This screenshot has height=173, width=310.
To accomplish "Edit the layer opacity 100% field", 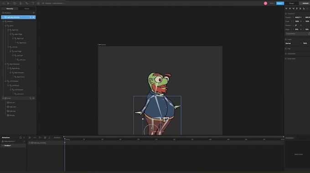I will [x=305, y=43].
